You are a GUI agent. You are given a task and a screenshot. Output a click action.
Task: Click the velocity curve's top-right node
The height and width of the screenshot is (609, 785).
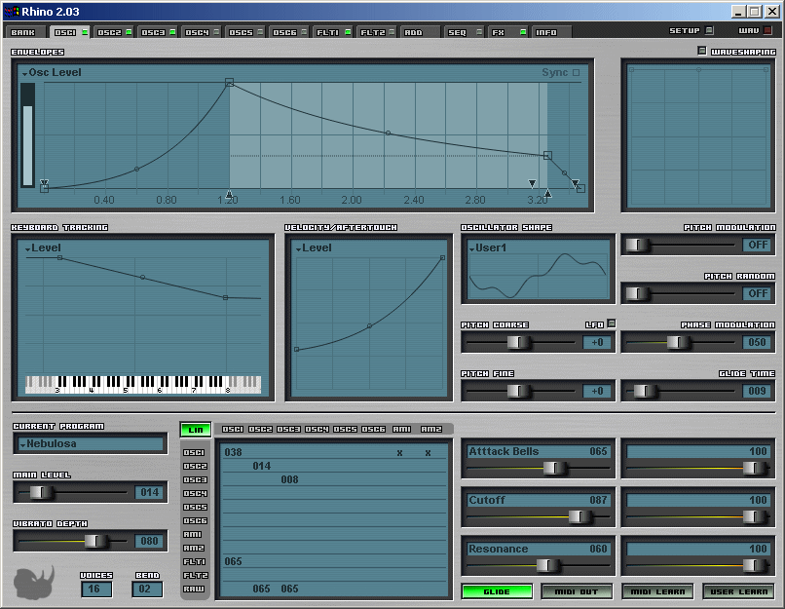[442, 258]
